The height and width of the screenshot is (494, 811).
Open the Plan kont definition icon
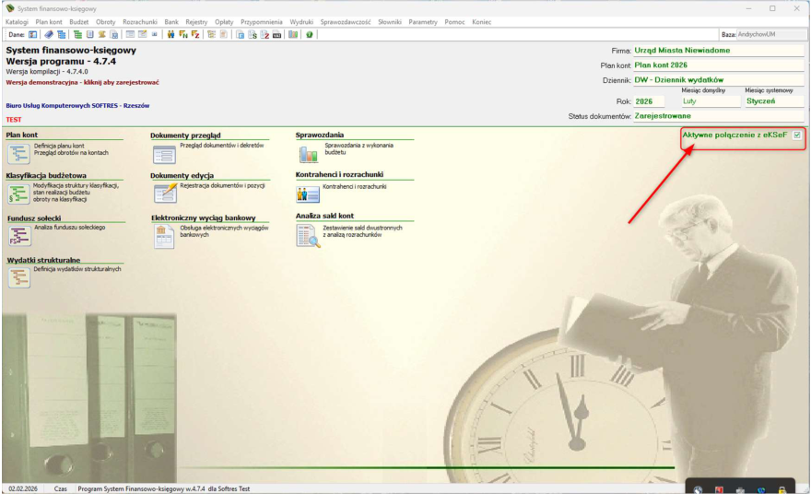(x=18, y=154)
